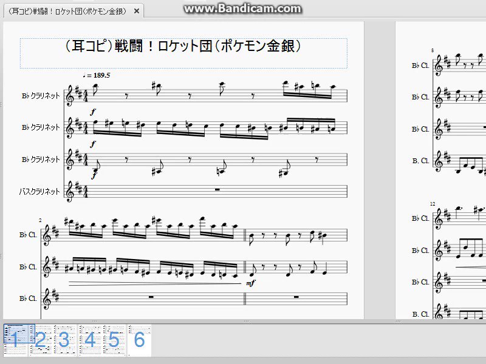
Task: Select the crescendo hairpin in measure 2
Action: coord(155,283)
